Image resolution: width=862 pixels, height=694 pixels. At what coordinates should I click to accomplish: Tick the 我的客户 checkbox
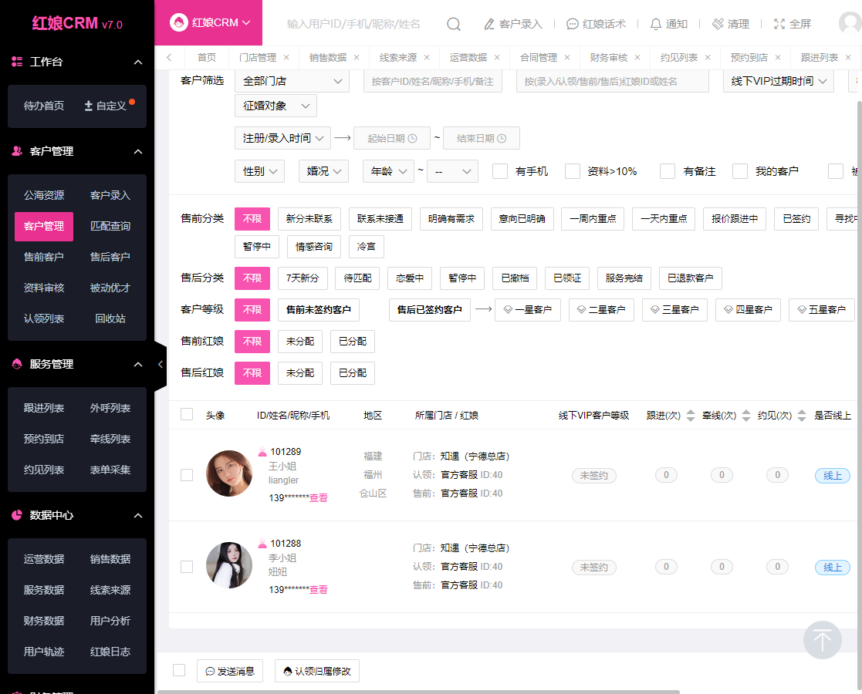point(740,171)
